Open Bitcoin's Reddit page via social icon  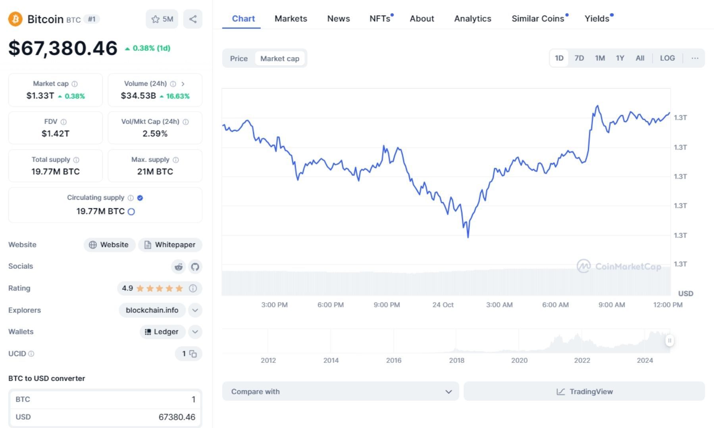(178, 267)
